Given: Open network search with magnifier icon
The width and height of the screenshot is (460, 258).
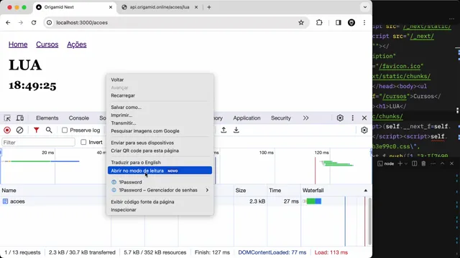Looking at the screenshot, I should tap(49, 130).
